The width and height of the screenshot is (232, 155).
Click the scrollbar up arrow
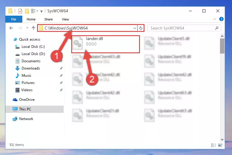tap(222, 36)
